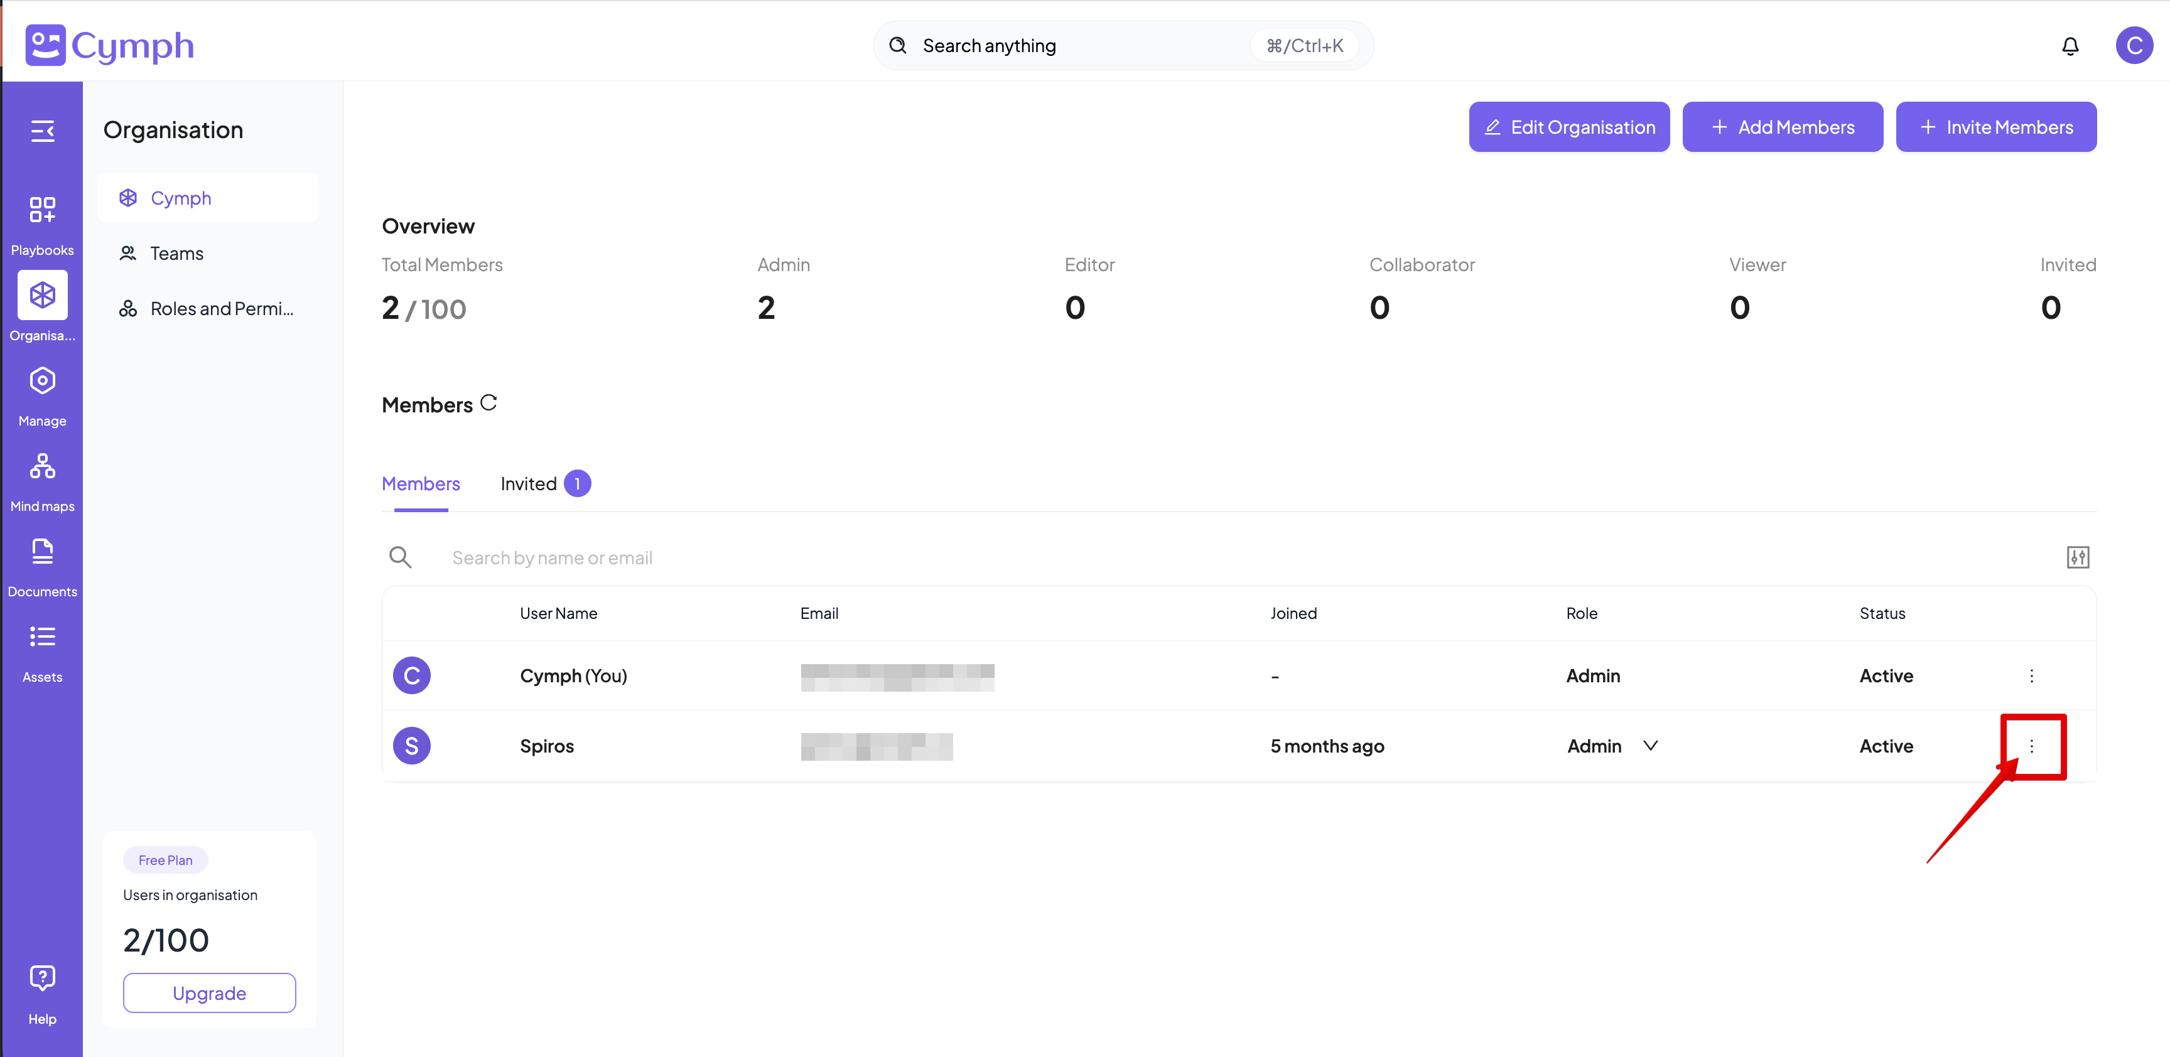Screen dimensions: 2170x1057
Task: Switch to the Invited tab
Action: pos(529,483)
